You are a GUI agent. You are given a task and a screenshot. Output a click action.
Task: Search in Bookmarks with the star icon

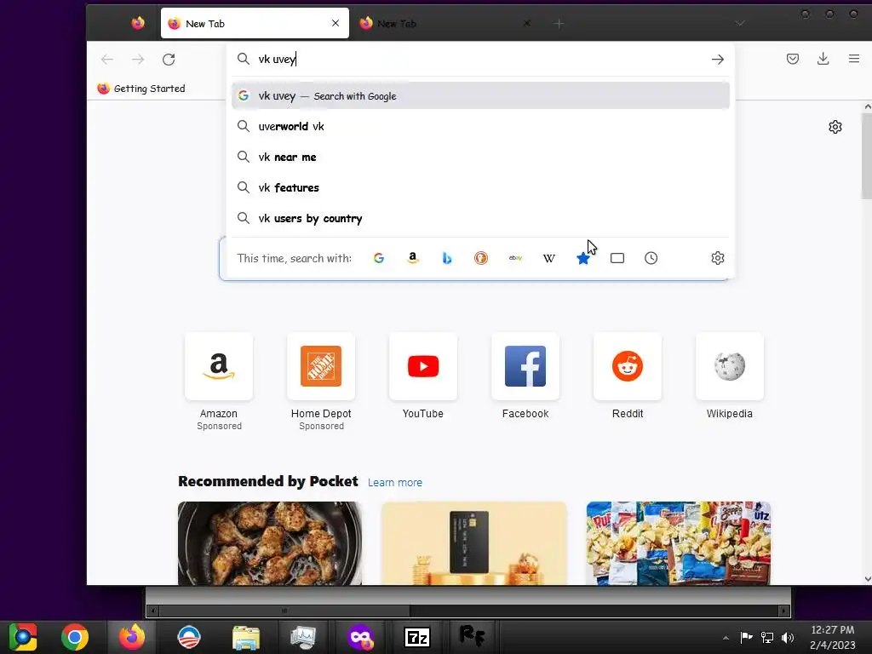point(582,258)
